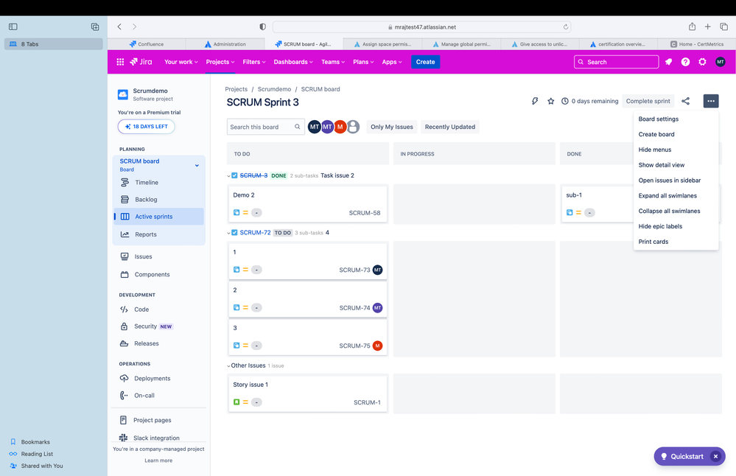736x476 pixels.
Task: Open the SCRUM-72 issue link
Action: pos(255,233)
